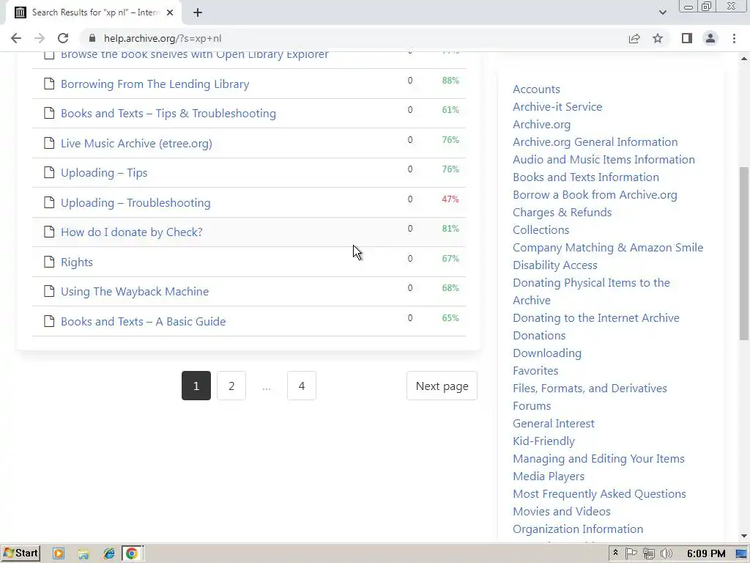Click the Action Center flag tray icon

pos(631,553)
